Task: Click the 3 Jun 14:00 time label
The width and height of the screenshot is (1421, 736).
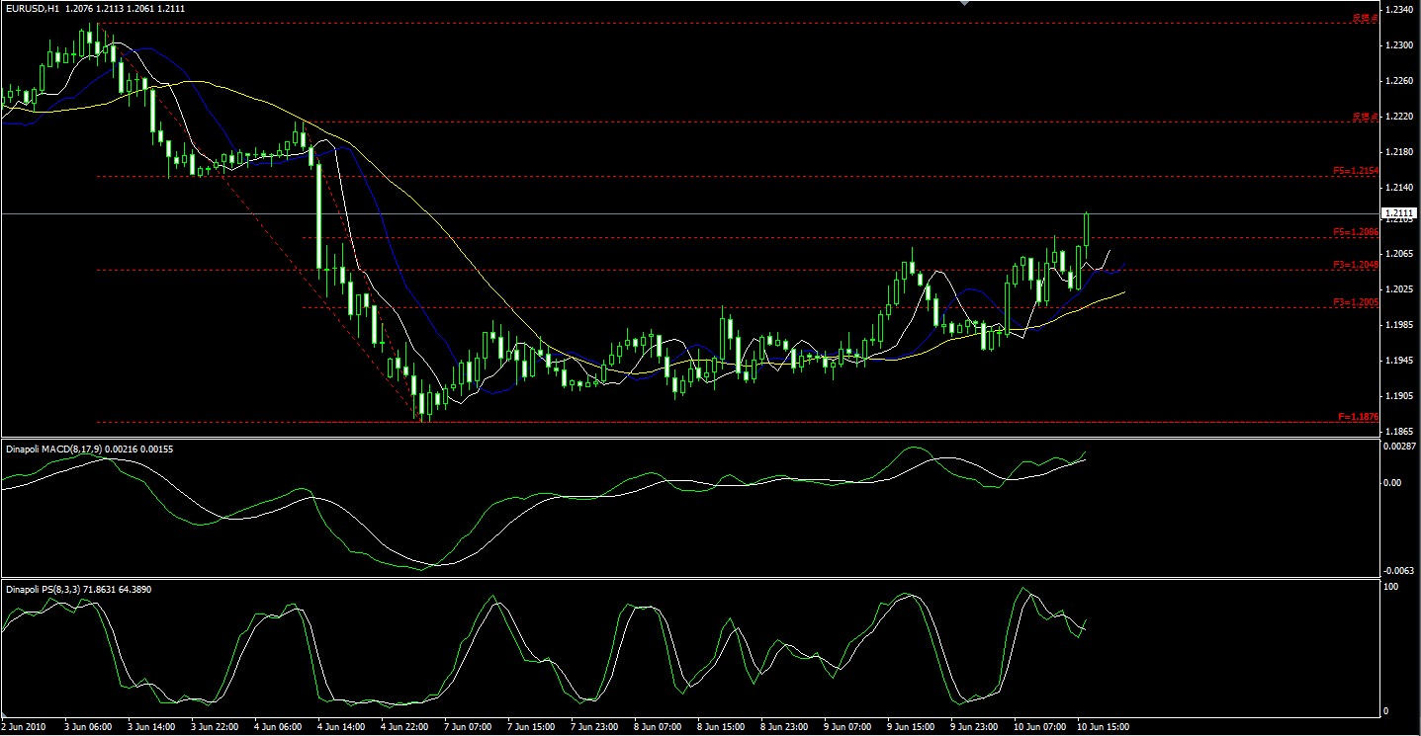Action: click(x=150, y=726)
